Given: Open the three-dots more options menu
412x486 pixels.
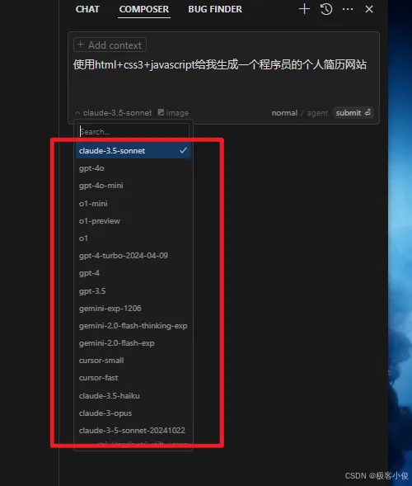Looking at the screenshot, I should 348,9.
